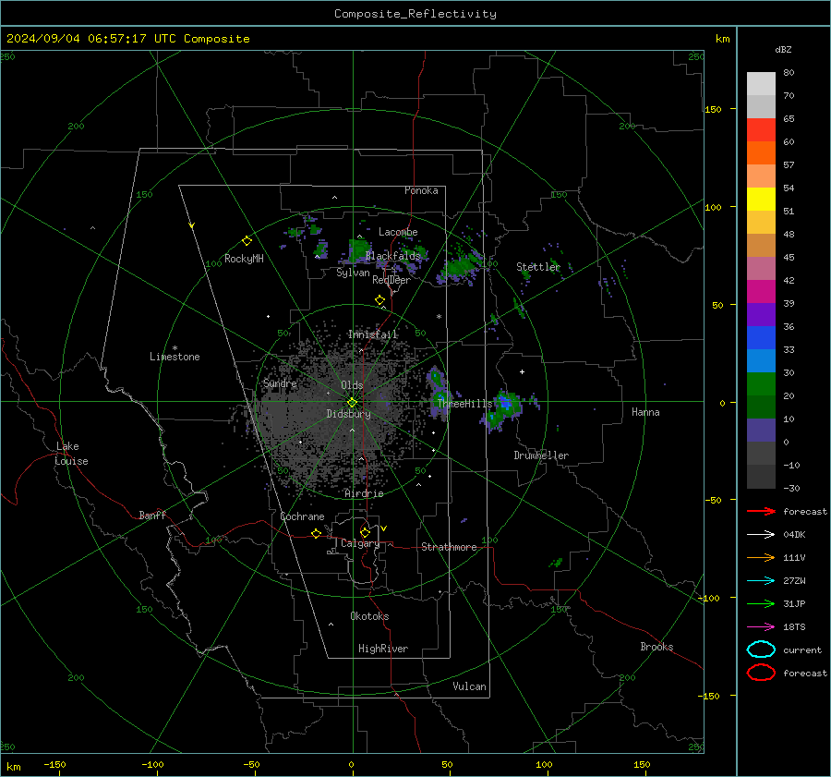Click the red 'forecast' ellipse icon
Viewport: 831px width, 777px height.
761,673
